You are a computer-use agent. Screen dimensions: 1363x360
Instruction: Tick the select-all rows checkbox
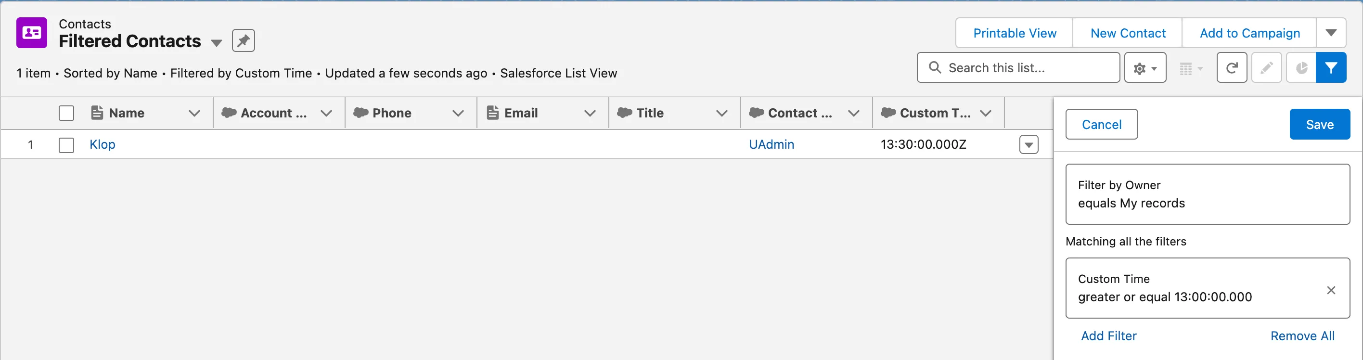66,113
